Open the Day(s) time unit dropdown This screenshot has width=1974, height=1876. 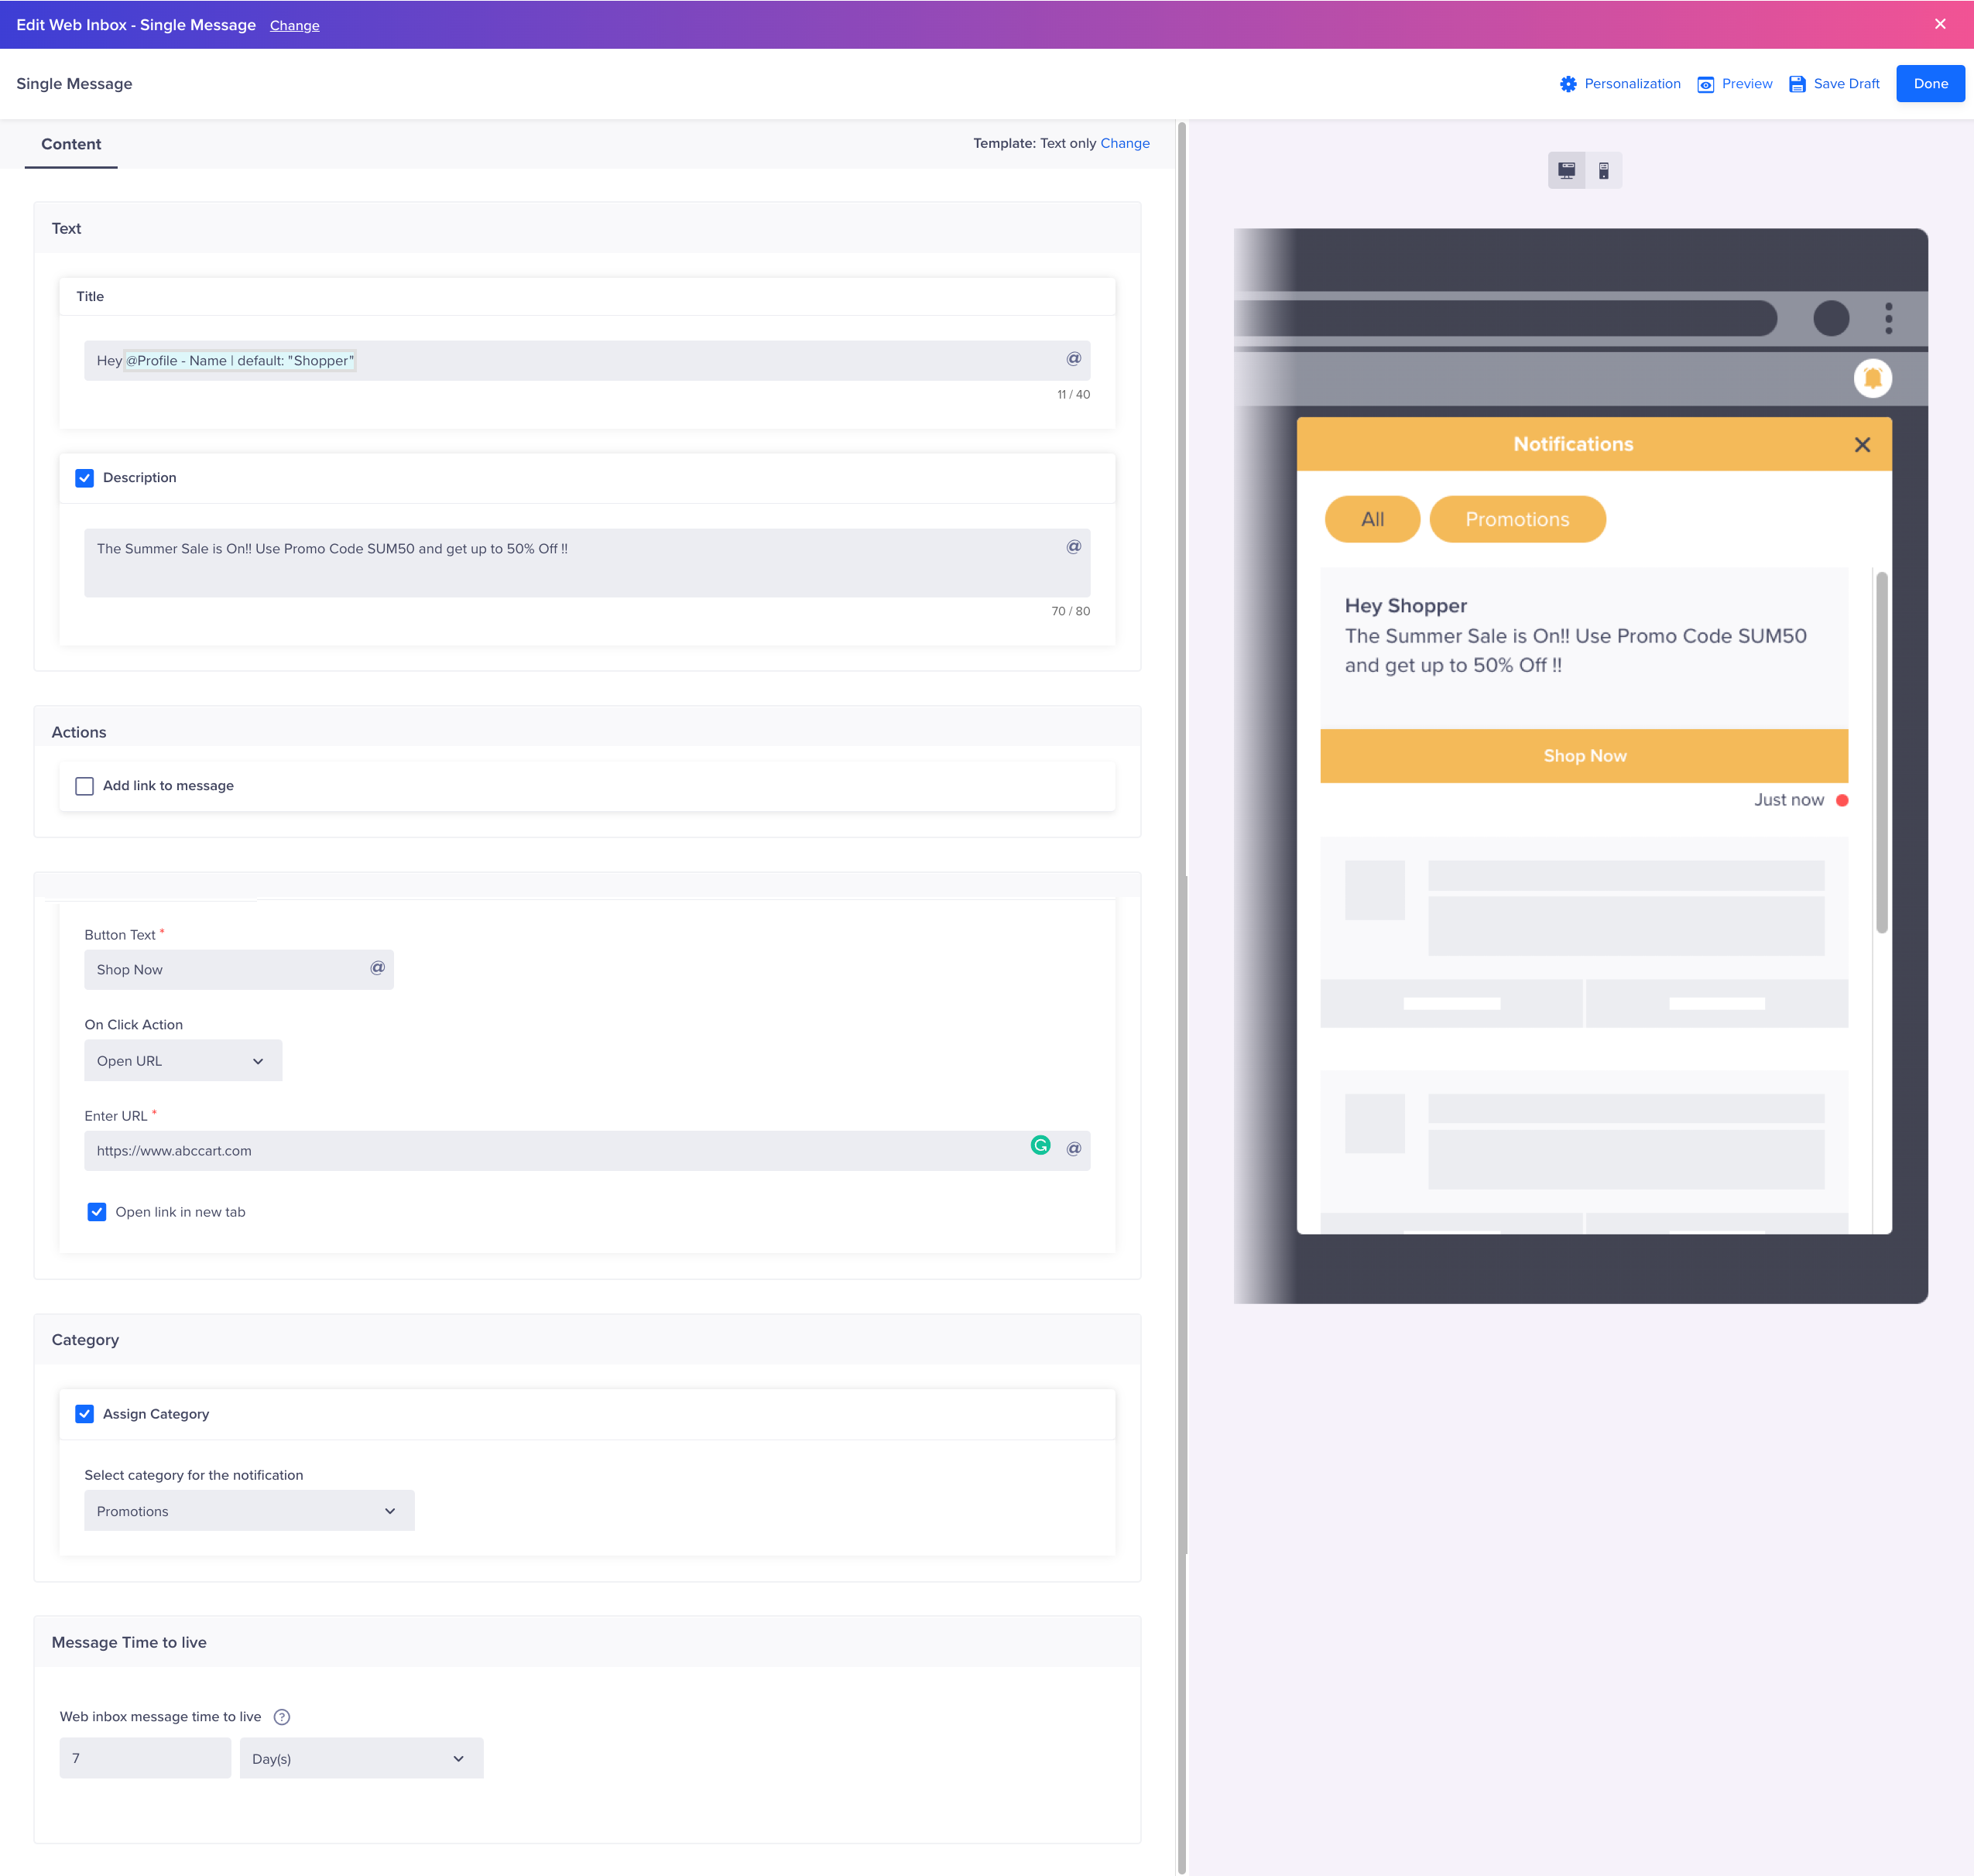(x=361, y=1758)
